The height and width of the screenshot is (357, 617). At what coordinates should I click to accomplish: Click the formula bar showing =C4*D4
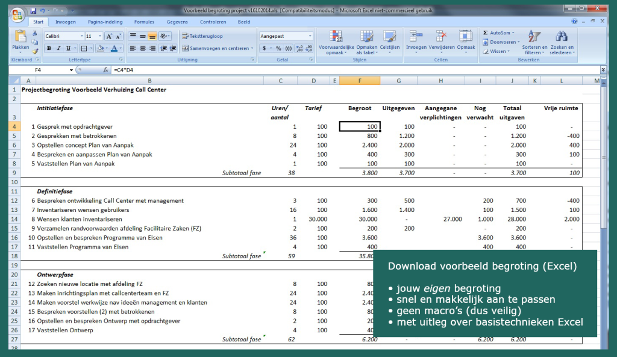[x=355, y=70]
